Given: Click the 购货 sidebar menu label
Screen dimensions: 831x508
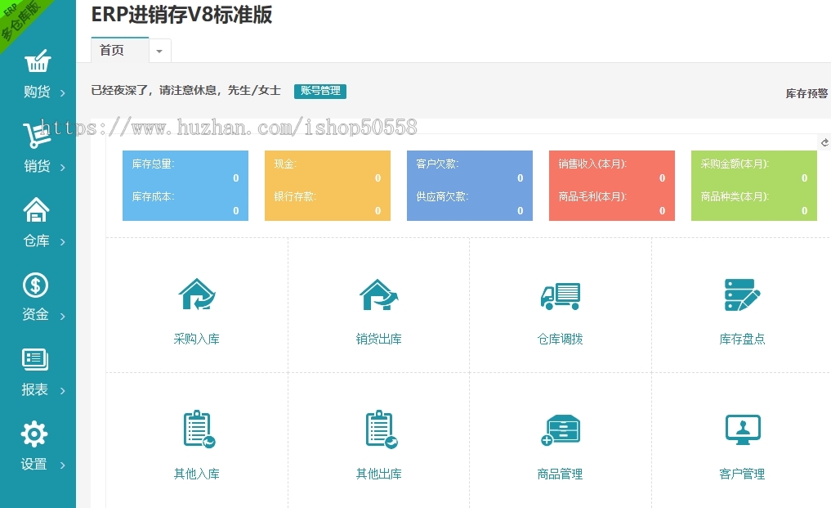Looking at the screenshot, I should (x=37, y=92).
